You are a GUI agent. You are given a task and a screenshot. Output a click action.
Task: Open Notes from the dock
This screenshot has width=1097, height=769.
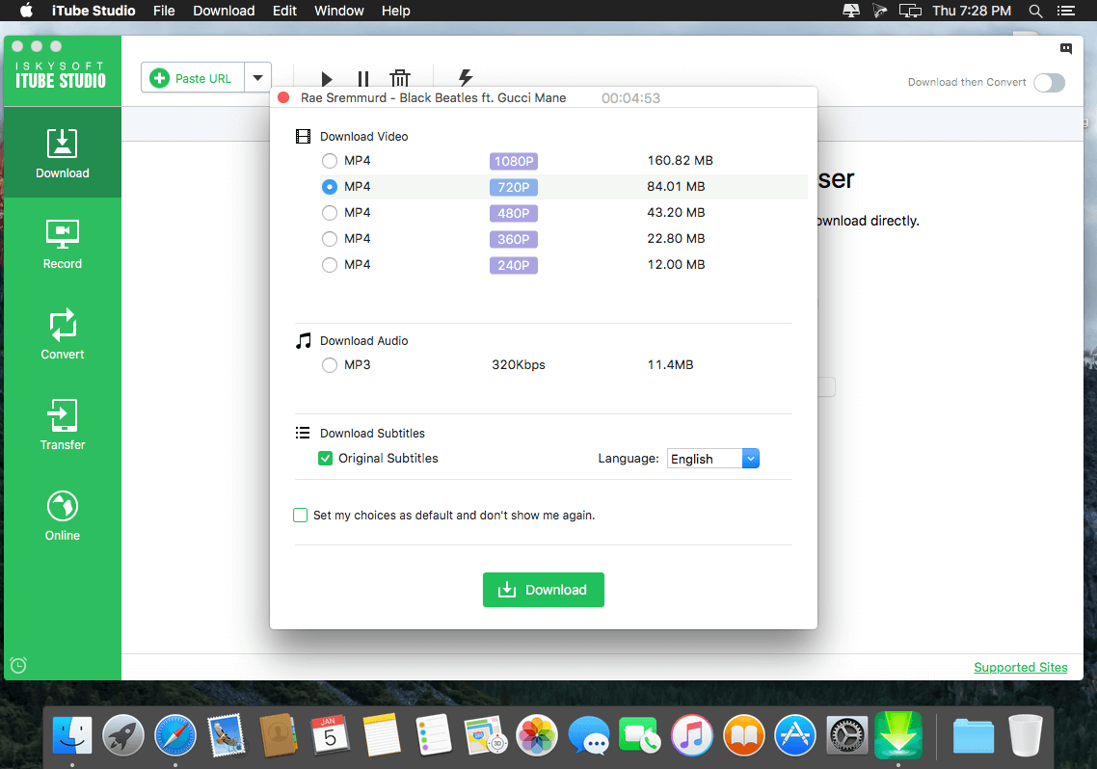(382, 735)
